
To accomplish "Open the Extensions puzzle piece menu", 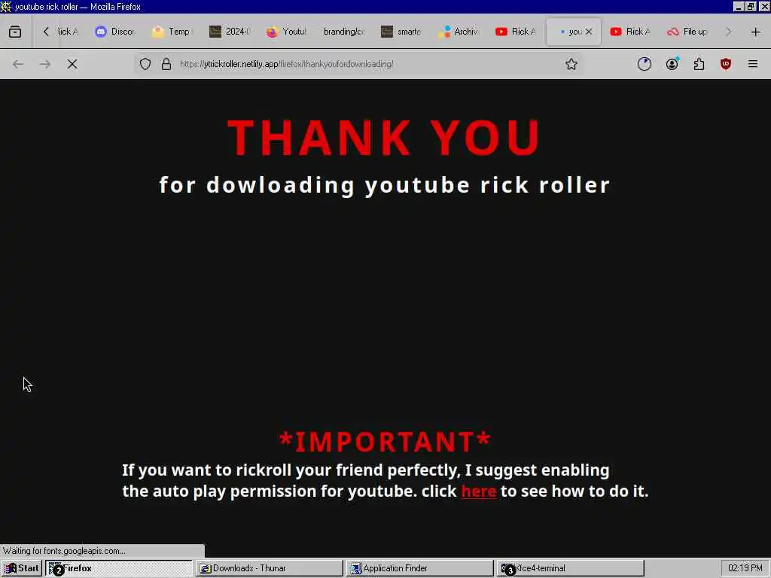I will click(x=699, y=64).
